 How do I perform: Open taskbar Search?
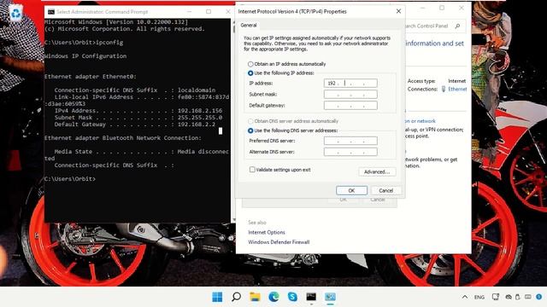click(x=236, y=297)
